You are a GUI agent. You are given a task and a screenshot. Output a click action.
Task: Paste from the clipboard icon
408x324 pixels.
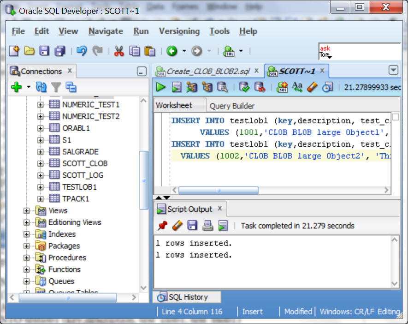pyautogui.click(x=150, y=51)
